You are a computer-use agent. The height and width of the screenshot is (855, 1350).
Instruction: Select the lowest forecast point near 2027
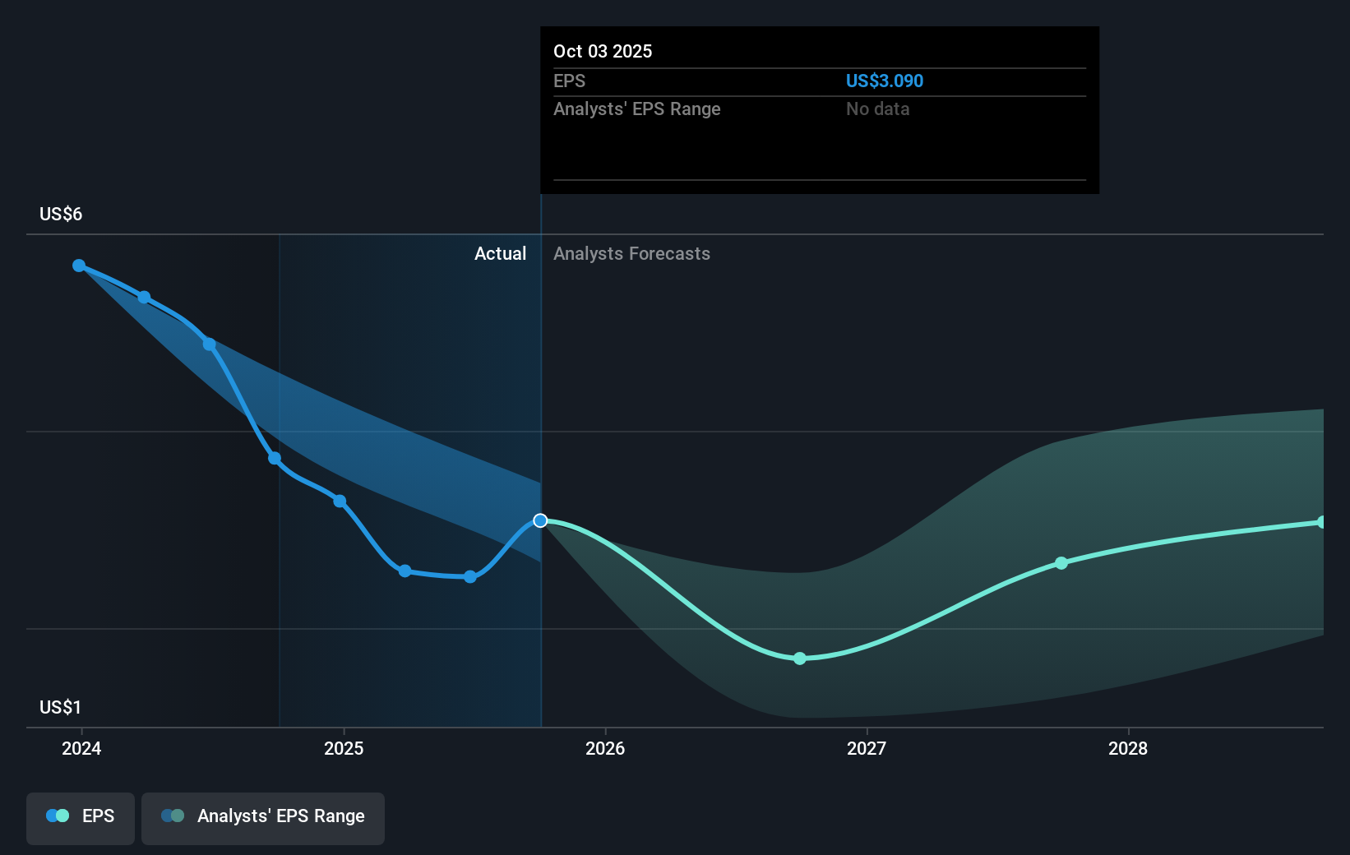click(x=799, y=659)
